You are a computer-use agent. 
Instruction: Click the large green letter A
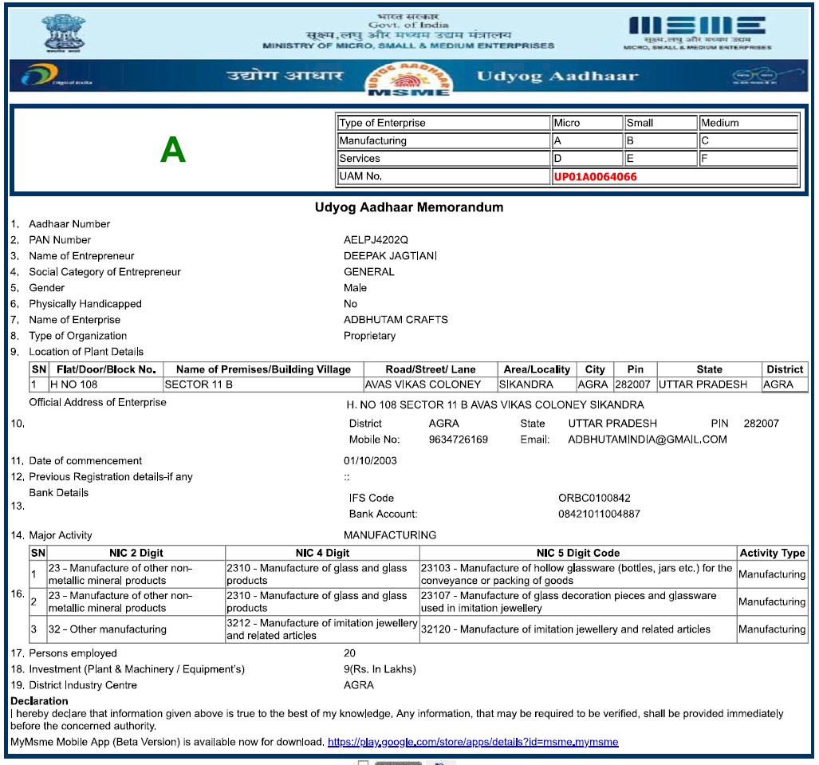pos(172,149)
